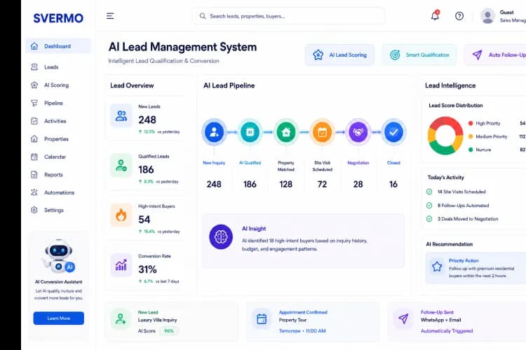526x350 pixels.
Task: Click the '14 Site Visits Scheduled' check icon
Action: [x=429, y=192]
